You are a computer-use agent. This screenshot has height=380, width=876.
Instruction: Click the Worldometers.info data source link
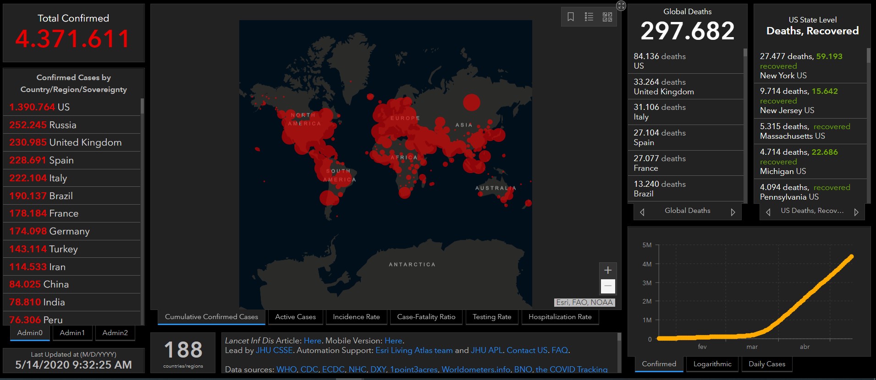(476, 369)
